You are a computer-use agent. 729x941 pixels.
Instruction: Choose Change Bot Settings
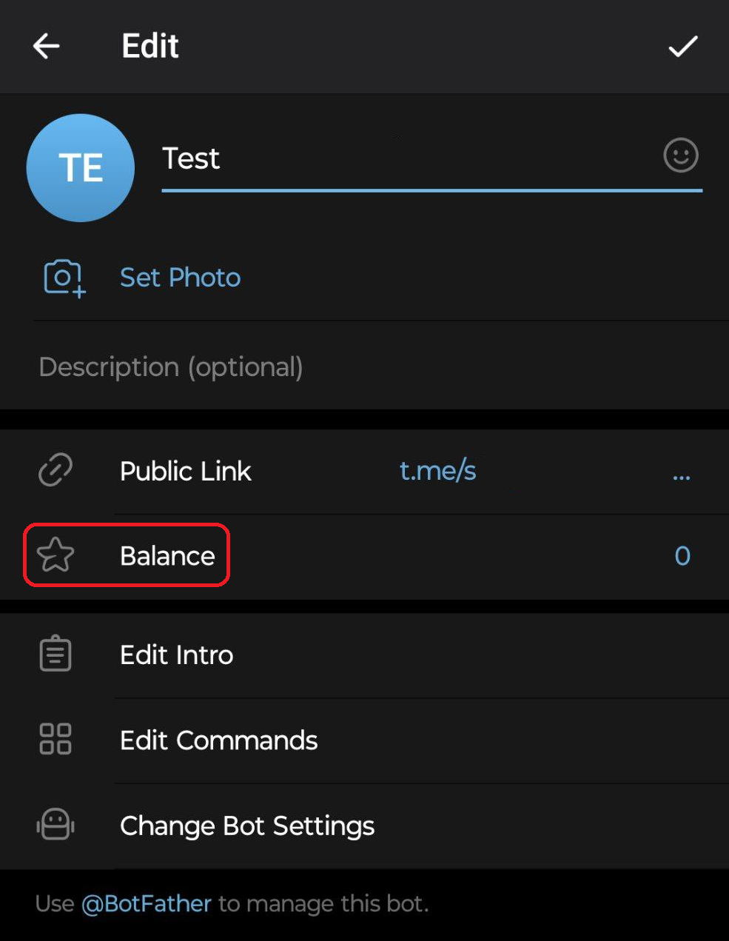(x=247, y=826)
